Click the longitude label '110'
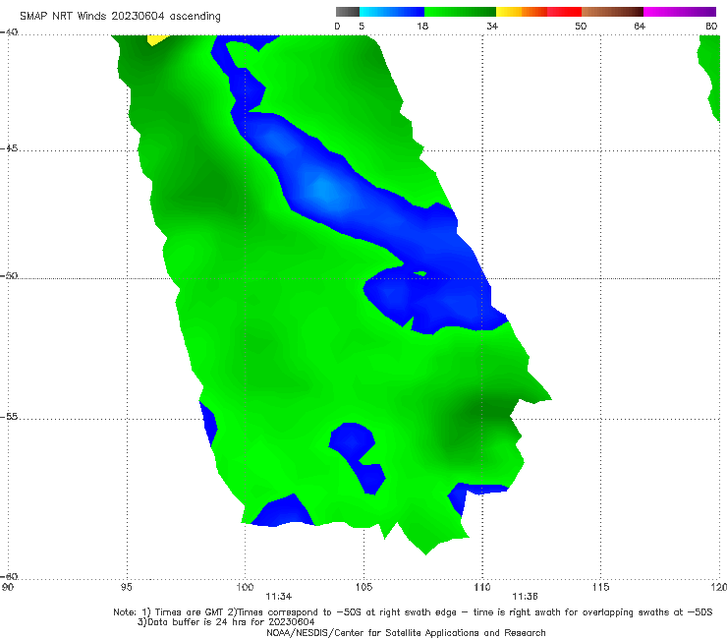 click(482, 587)
